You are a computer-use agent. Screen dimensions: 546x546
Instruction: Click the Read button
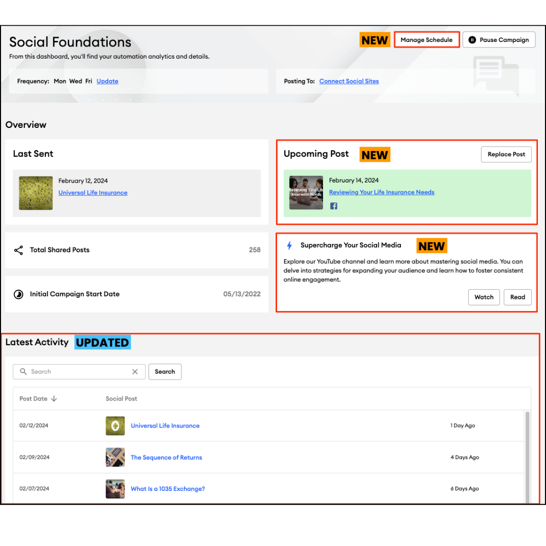(x=517, y=297)
